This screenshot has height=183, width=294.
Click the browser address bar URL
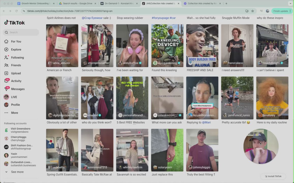(x=70, y=11)
